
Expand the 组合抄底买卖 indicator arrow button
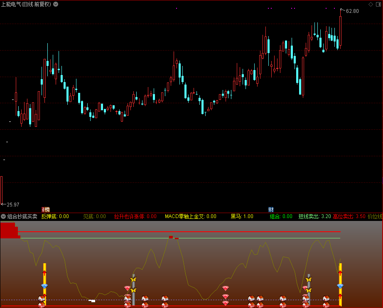coord(3,216)
